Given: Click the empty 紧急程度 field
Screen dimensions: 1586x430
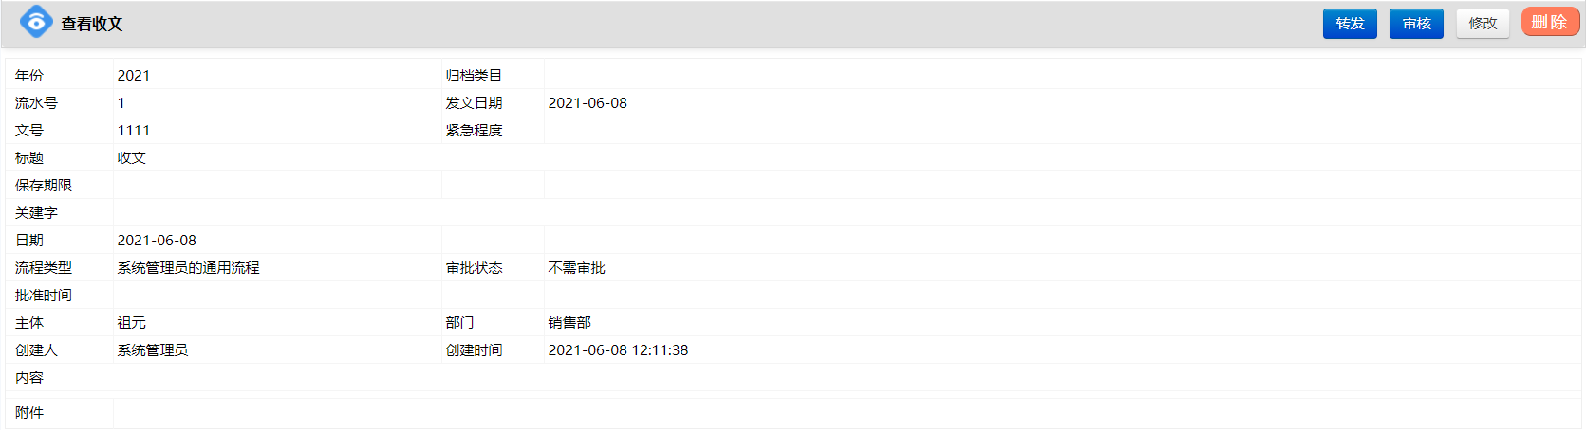Looking at the screenshot, I should (1062, 130).
